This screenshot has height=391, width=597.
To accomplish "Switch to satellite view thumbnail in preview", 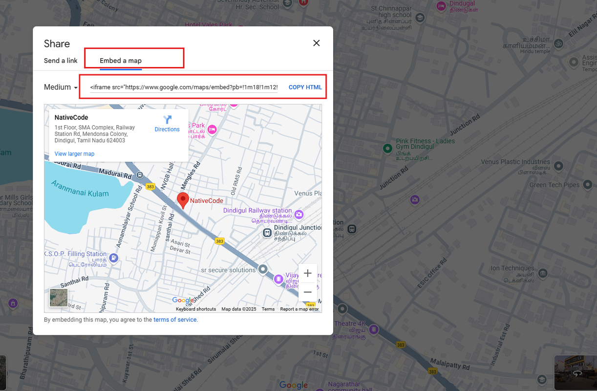I will [x=59, y=298].
